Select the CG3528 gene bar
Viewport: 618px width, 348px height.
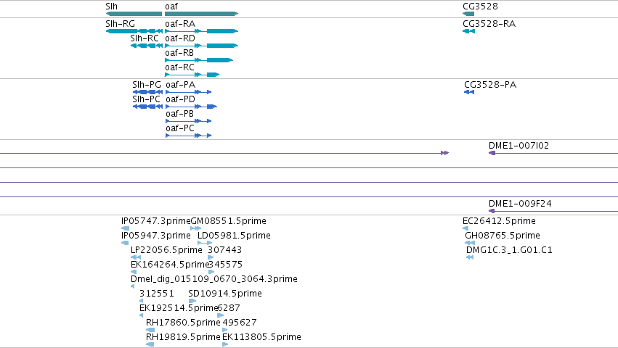click(468, 14)
